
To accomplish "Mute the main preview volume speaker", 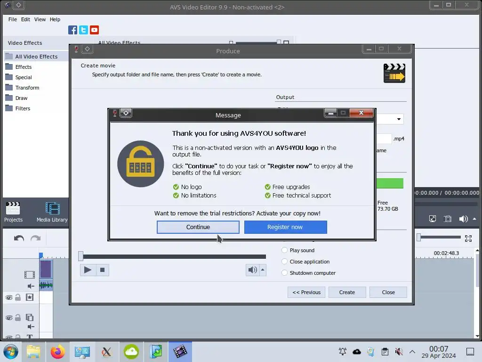I will click(463, 219).
